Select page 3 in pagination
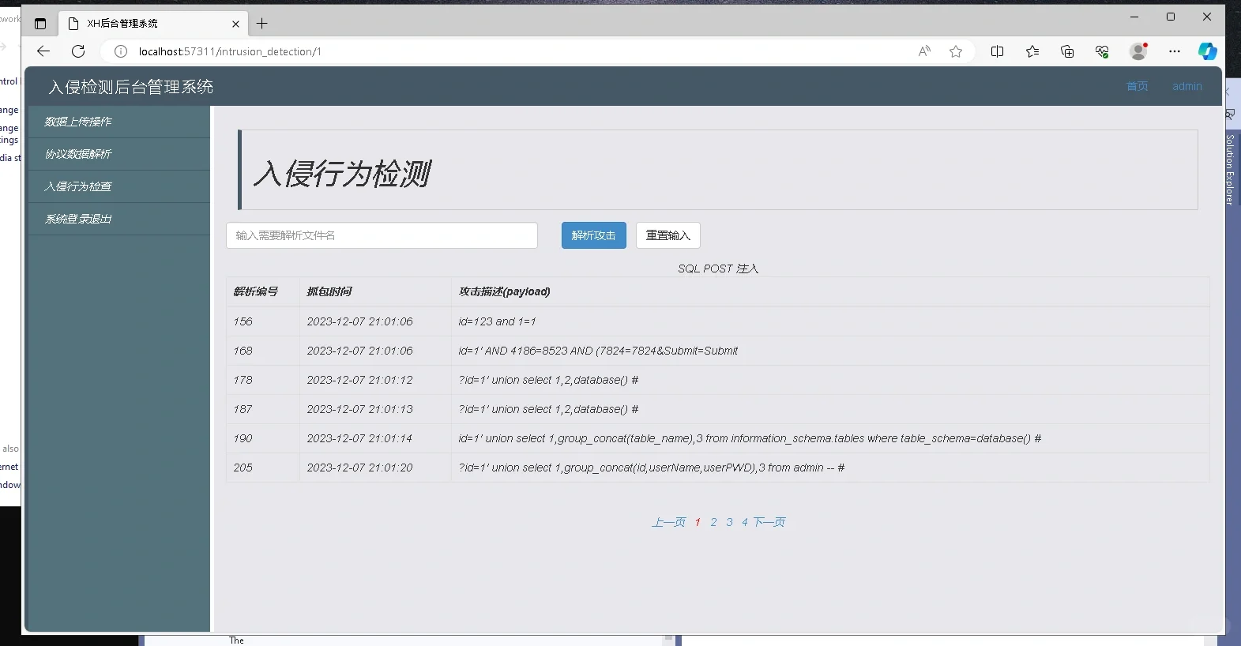This screenshot has height=646, width=1241. [x=729, y=522]
